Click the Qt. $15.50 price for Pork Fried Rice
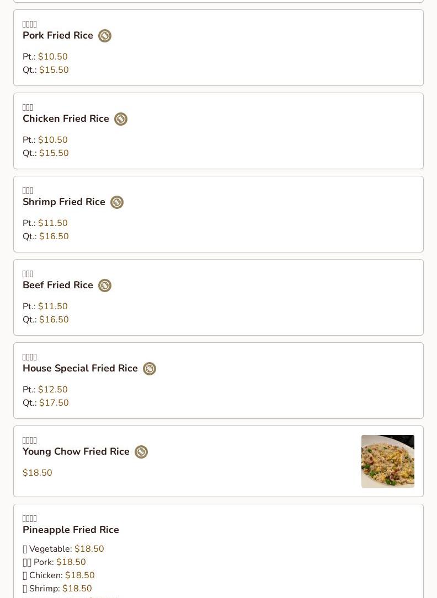 pyautogui.click(x=54, y=70)
